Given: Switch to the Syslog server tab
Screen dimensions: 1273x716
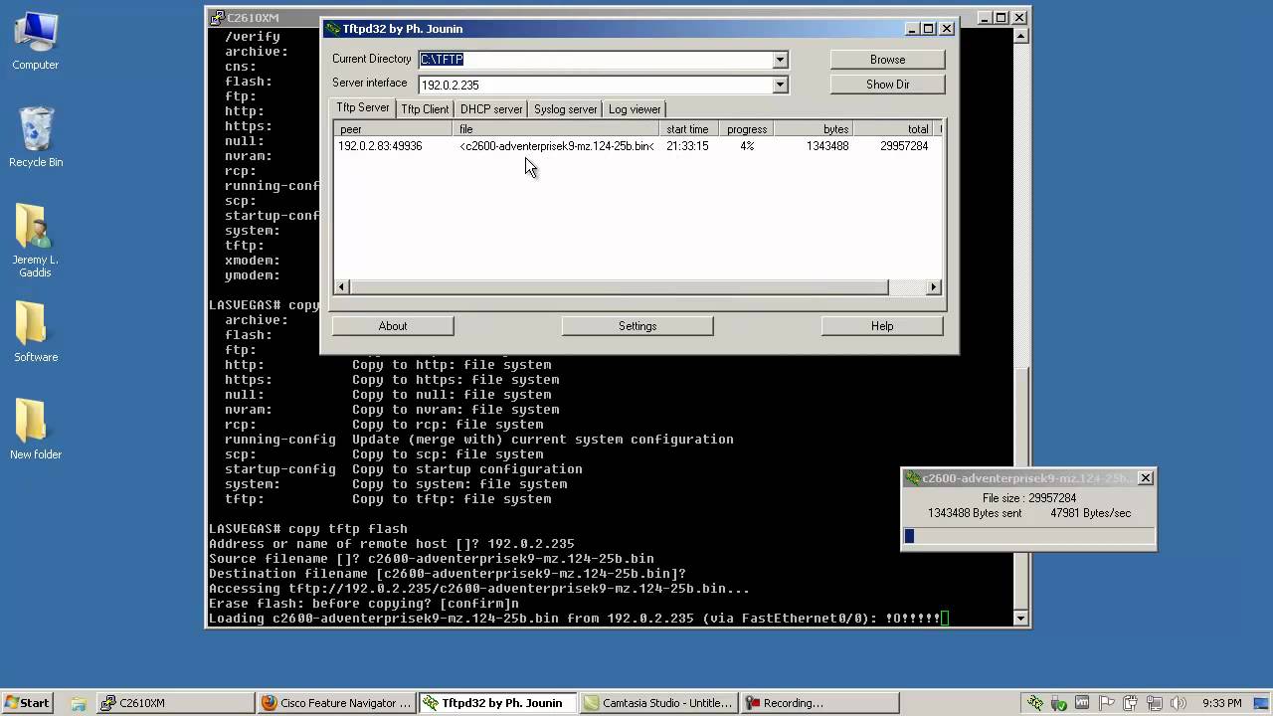Looking at the screenshot, I should pos(566,109).
